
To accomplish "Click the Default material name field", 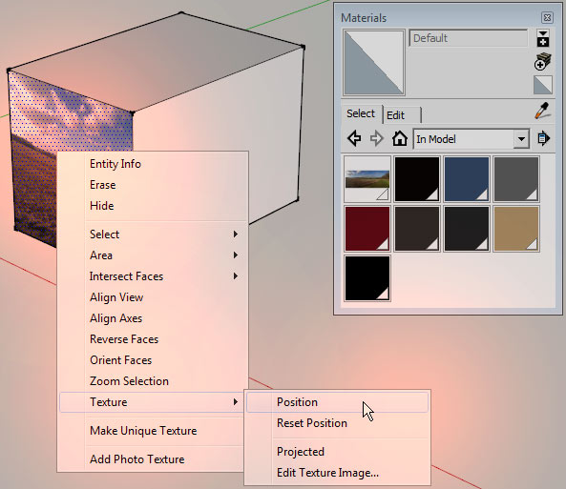I will click(x=469, y=38).
